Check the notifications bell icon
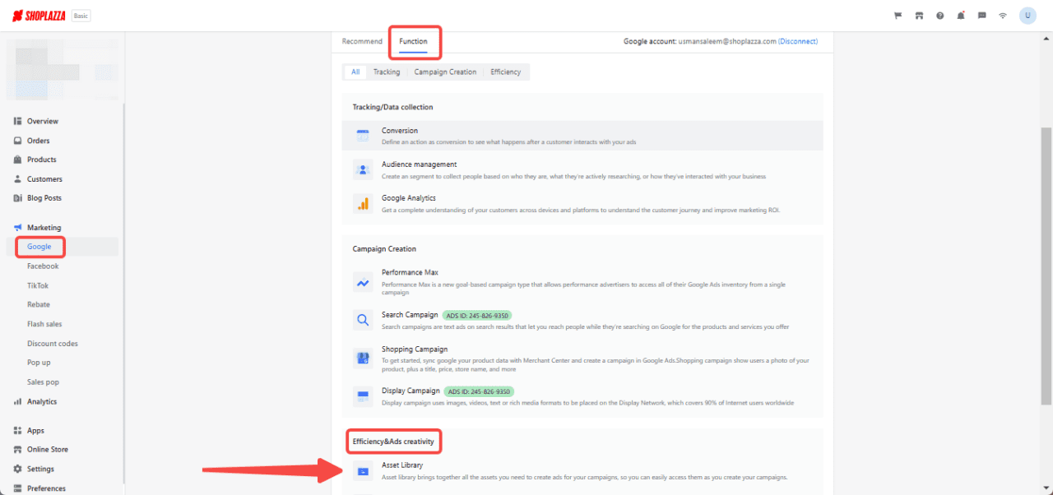The height and width of the screenshot is (495, 1053). pyautogui.click(x=961, y=16)
